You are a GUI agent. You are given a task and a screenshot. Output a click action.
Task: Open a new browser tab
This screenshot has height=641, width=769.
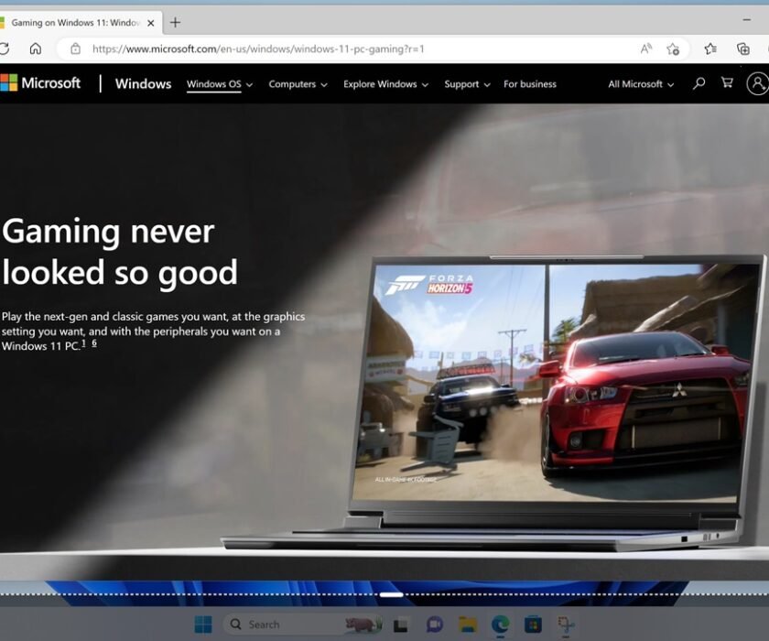[x=176, y=22]
